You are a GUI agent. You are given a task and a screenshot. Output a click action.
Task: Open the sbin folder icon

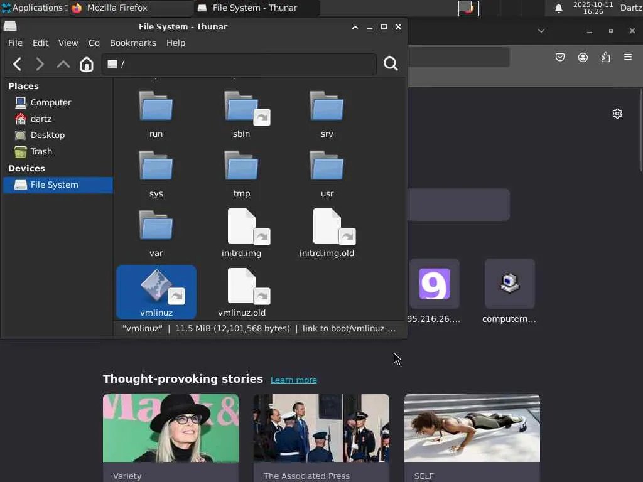[242, 107]
